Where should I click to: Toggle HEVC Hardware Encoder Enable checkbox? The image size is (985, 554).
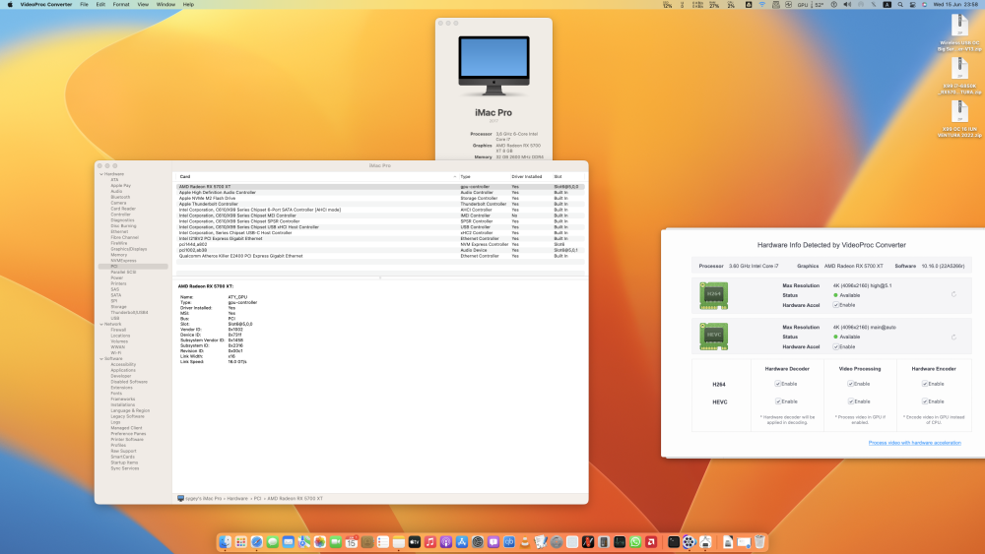(925, 400)
